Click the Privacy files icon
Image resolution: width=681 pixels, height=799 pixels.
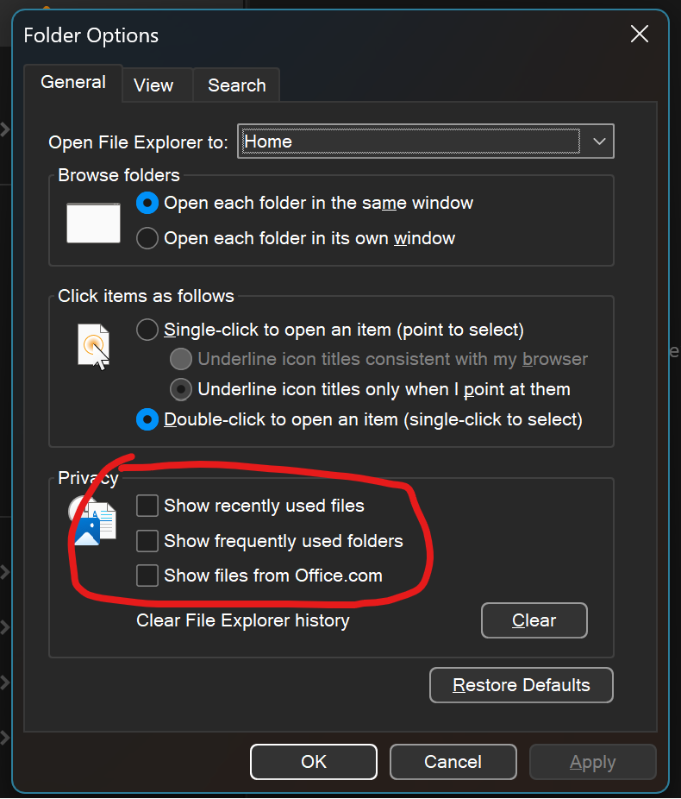click(92, 521)
